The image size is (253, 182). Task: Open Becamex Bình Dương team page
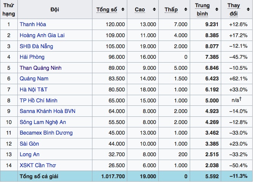46,133
